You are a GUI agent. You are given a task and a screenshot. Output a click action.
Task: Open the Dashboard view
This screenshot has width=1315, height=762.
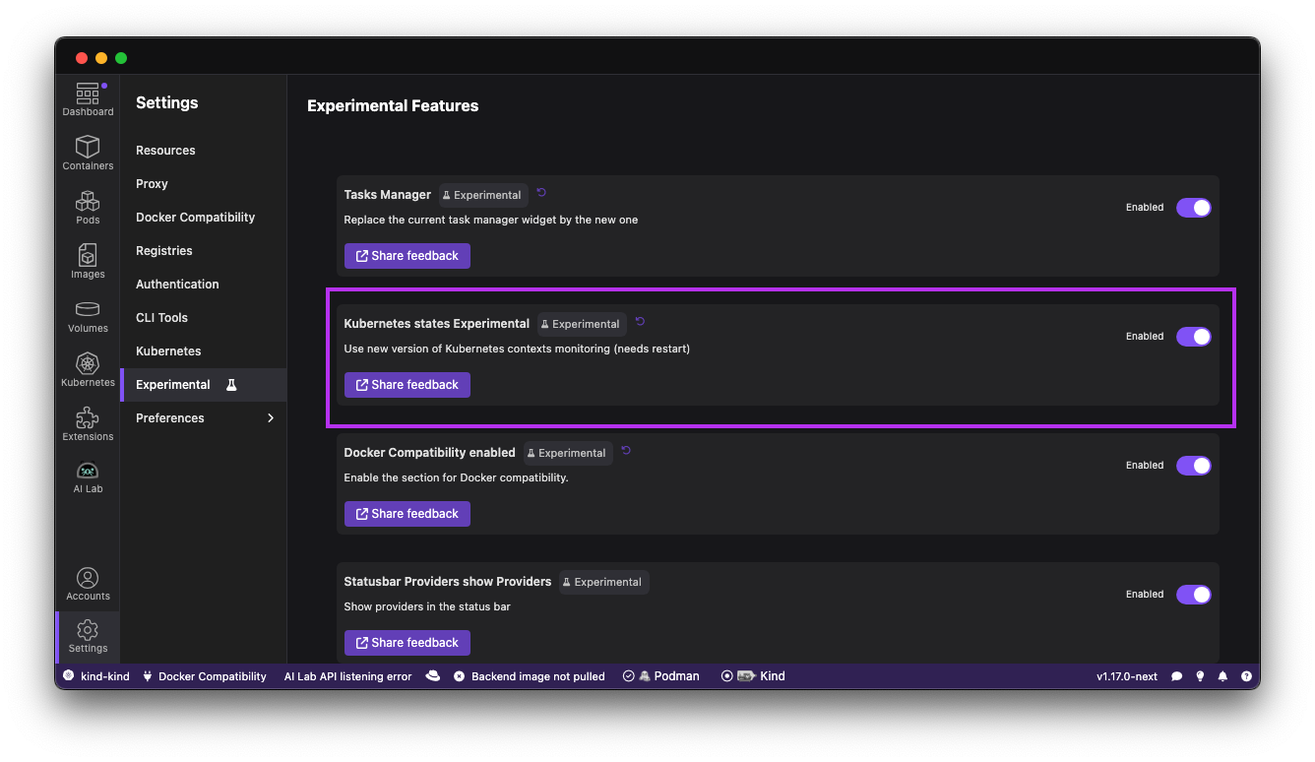pos(88,99)
